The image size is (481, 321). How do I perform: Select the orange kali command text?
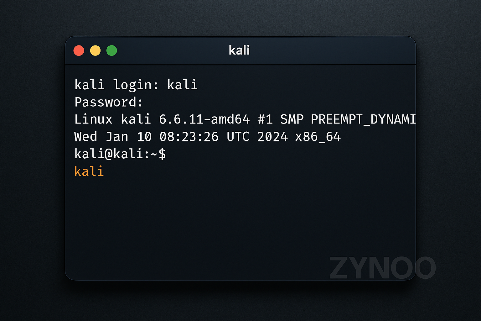click(x=89, y=171)
